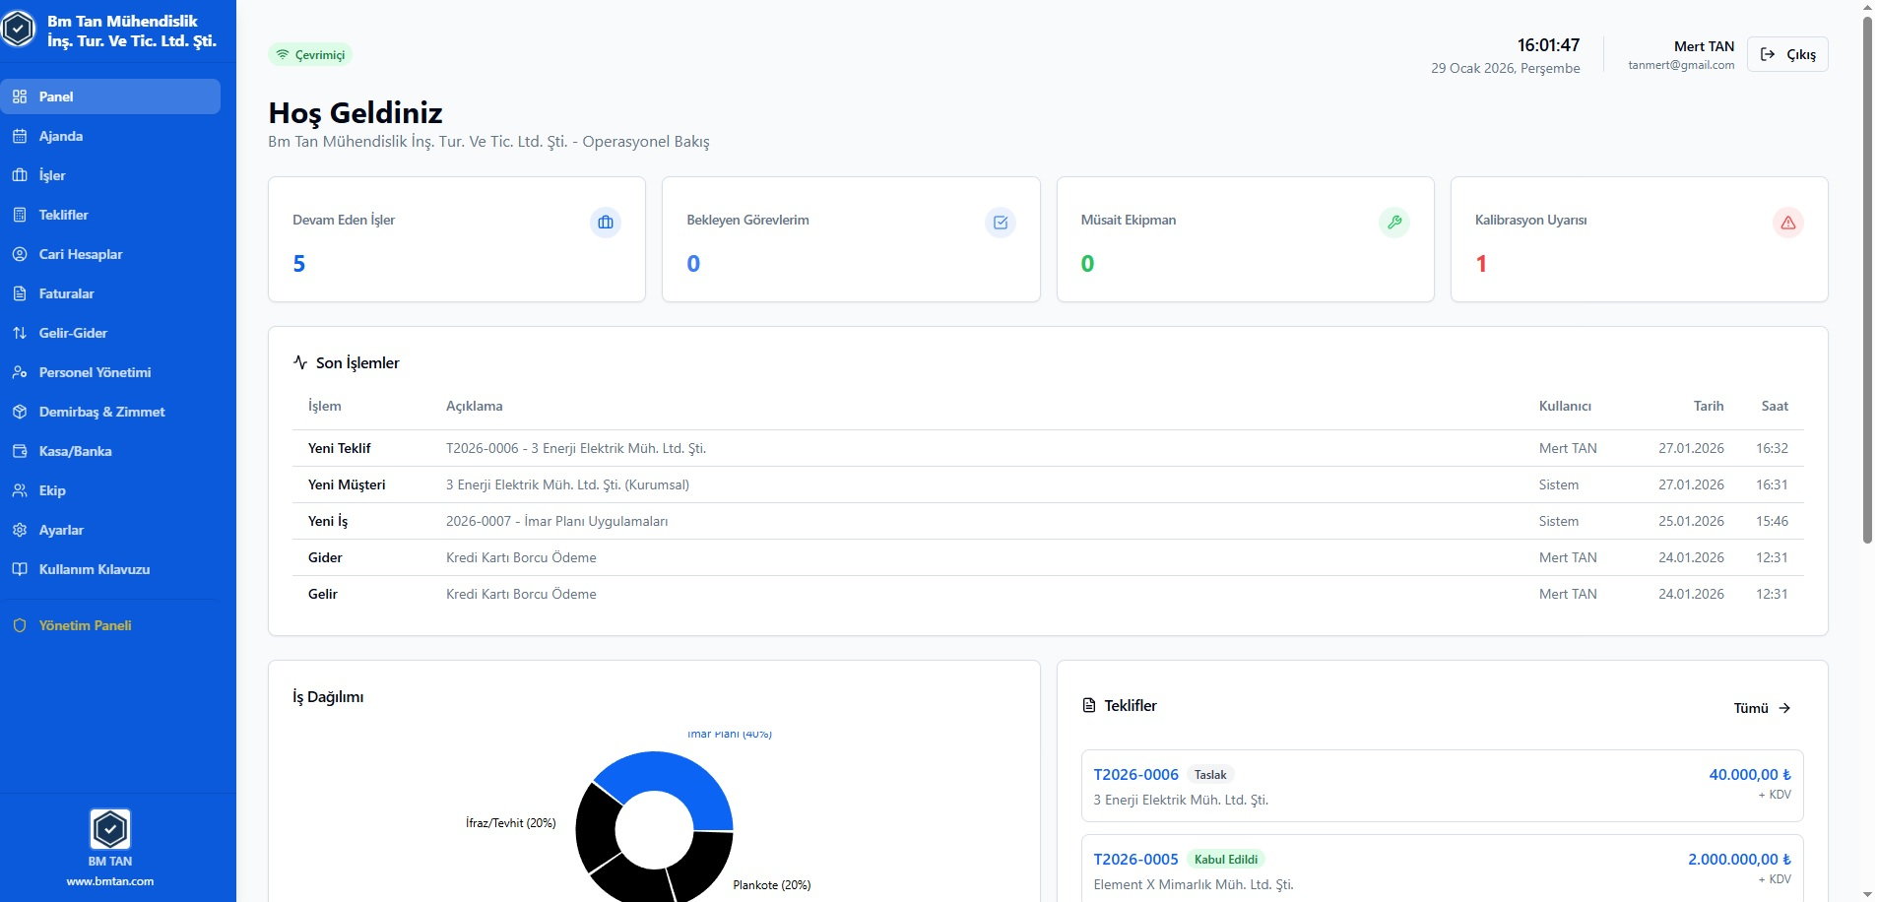1877x902 pixels.
Task: Show all offers via Tümü link
Action: [x=1761, y=708]
